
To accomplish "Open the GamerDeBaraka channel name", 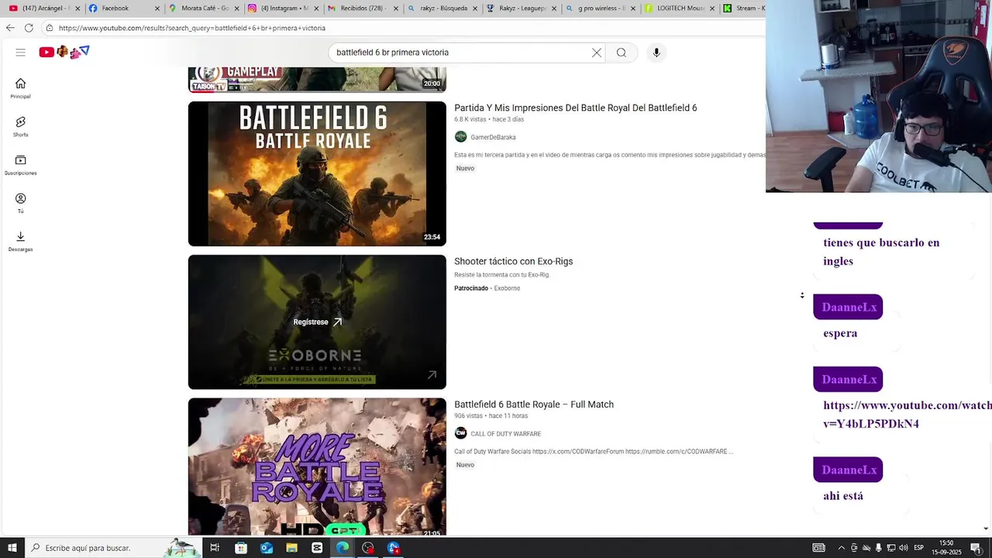I will tap(493, 137).
